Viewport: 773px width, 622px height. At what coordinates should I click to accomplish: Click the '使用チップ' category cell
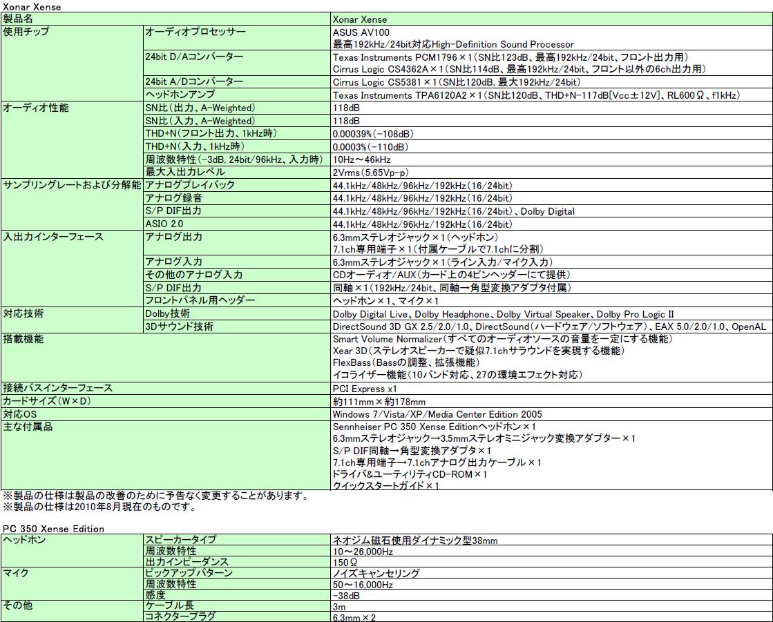pos(72,63)
